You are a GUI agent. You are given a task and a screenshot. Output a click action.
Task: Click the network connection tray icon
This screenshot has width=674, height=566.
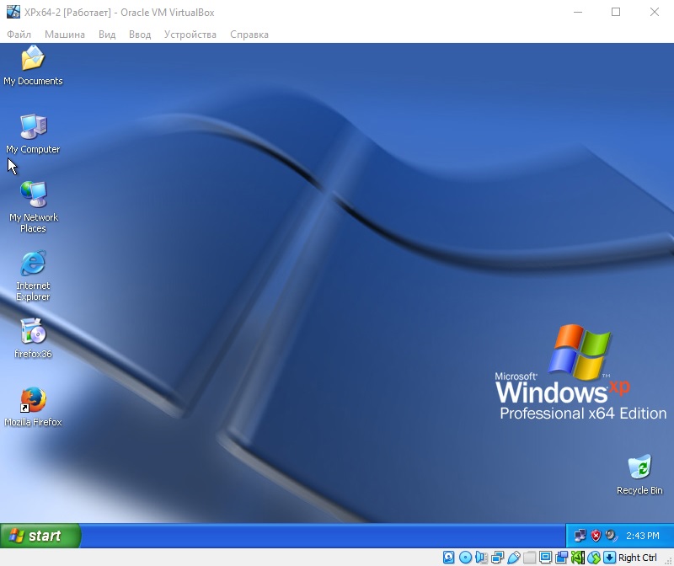click(580, 536)
